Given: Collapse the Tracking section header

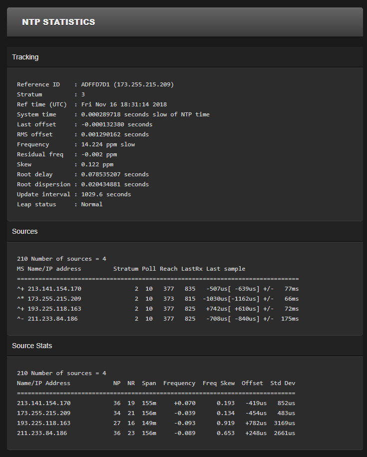Looking at the screenshot, I should tap(25, 57).
